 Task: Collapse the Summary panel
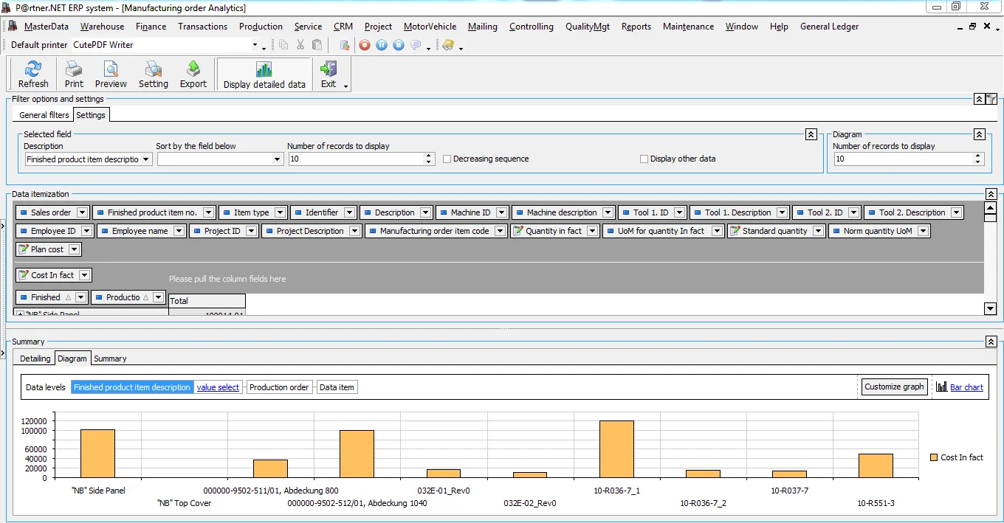point(991,342)
